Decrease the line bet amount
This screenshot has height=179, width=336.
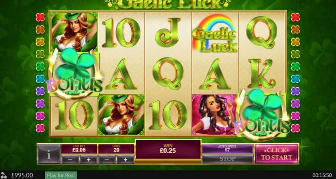[x=70, y=159]
